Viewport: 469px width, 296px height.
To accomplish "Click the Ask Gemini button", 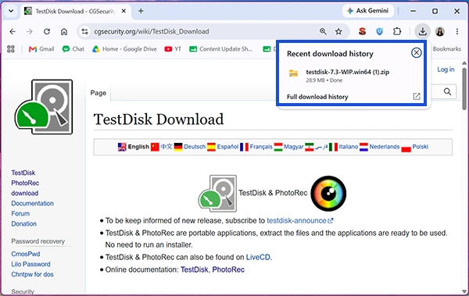I will pyautogui.click(x=368, y=11).
